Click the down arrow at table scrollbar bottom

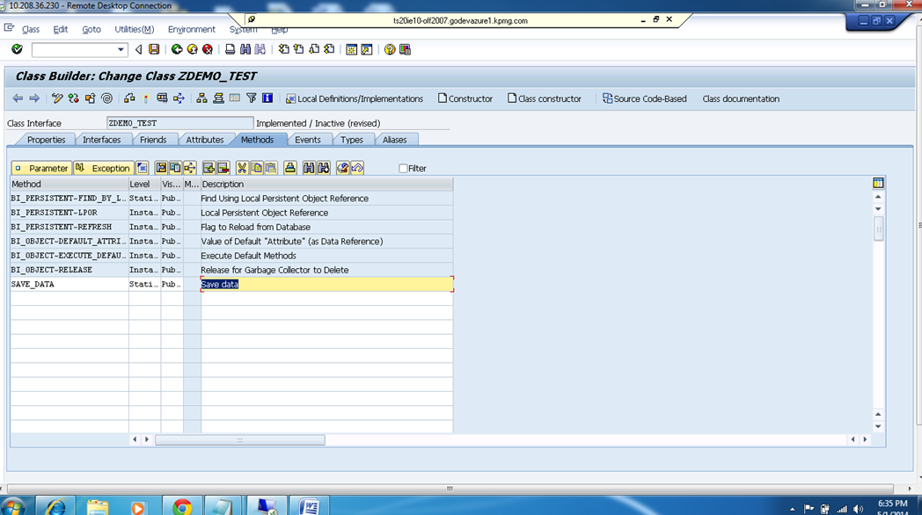point(879,427)
